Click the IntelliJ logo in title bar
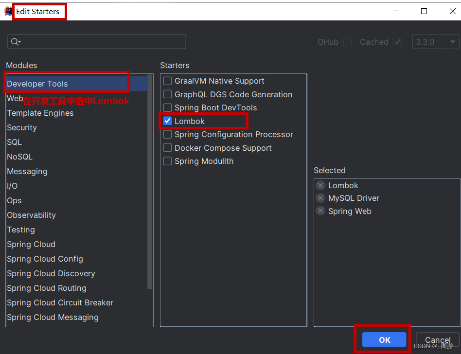The width and height of the screenshot is (461, 354). coord(8,11)
